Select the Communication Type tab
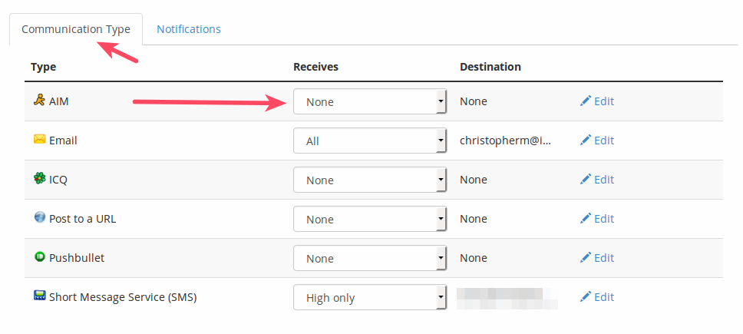The height and width of the screenshot is (334, 743). click(76, 30)
